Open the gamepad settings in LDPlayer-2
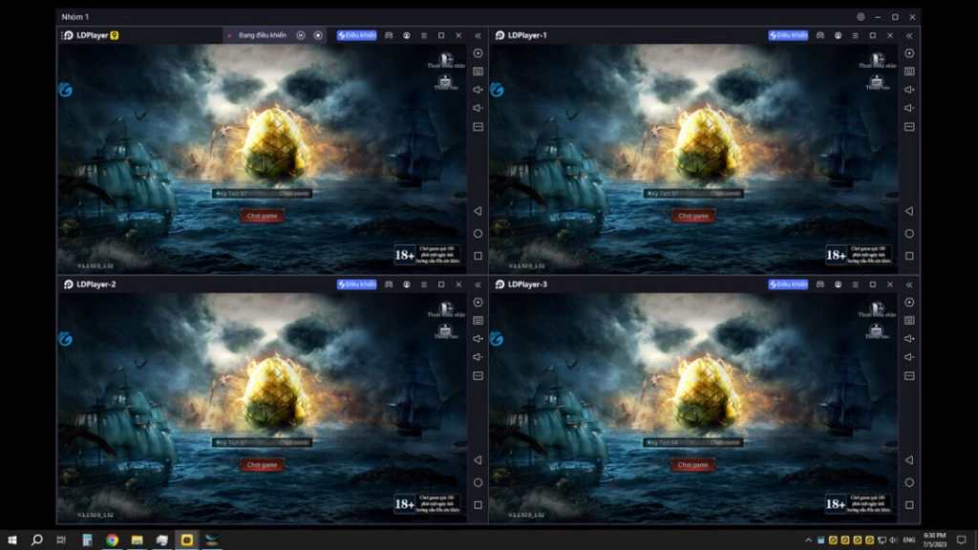Image resolution: width=978 pixels, height=550 pixels. 390,285
